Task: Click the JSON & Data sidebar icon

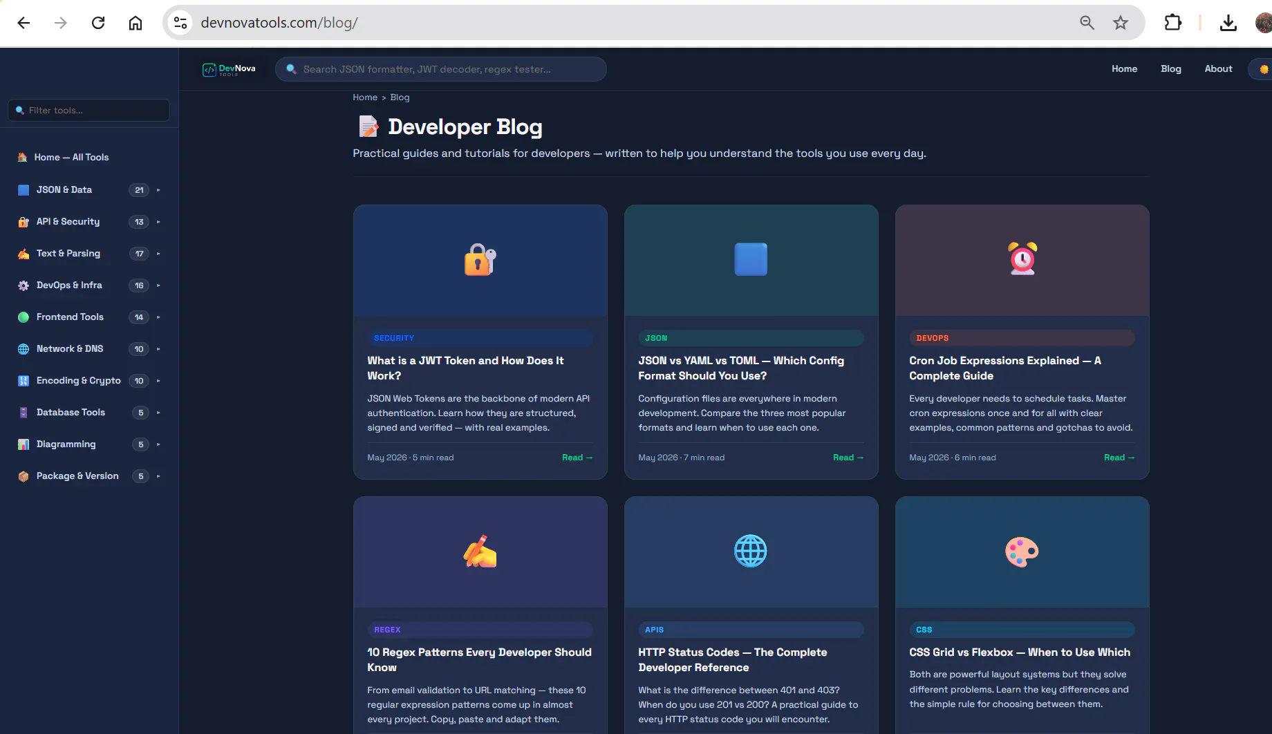Action: click(x=24, y=190)
